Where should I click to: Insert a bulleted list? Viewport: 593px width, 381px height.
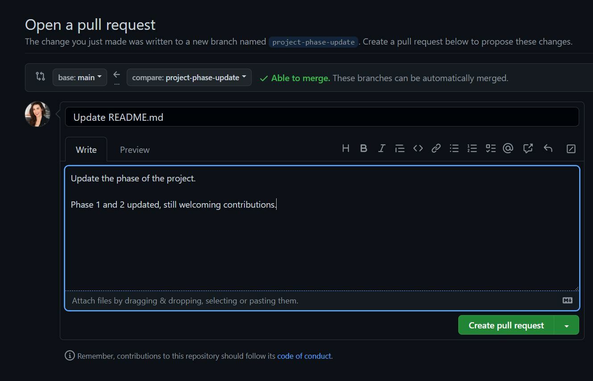point(454,148)
